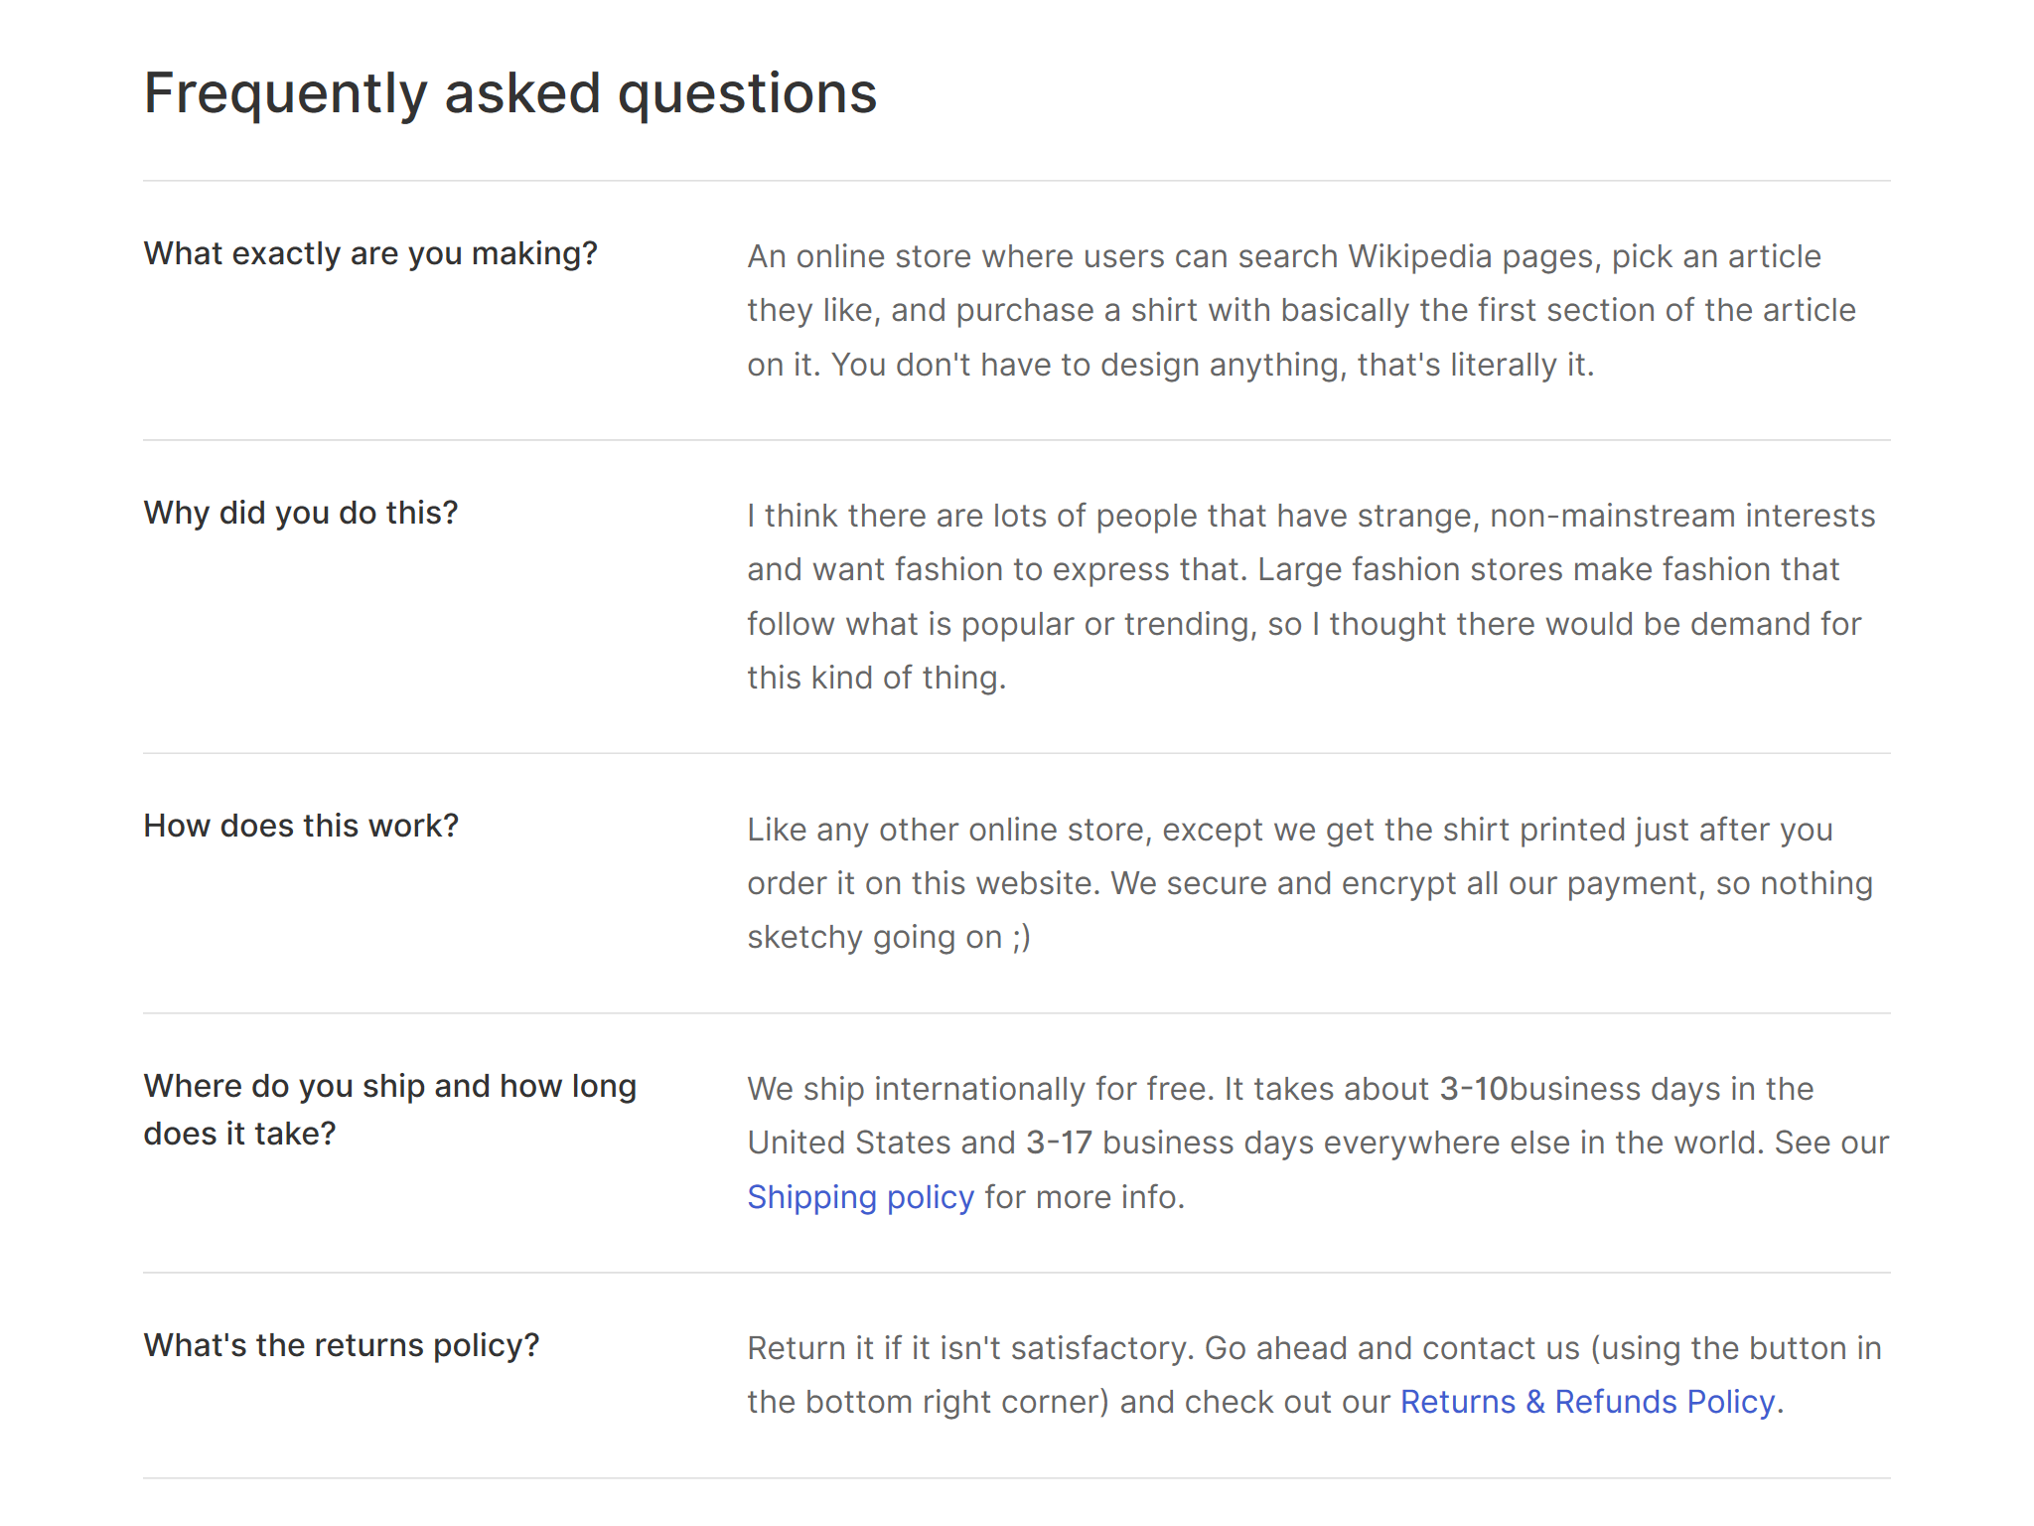Open the Shipping policy link
Screen dimensions: 2034x1526
[x=860, y=1197]
